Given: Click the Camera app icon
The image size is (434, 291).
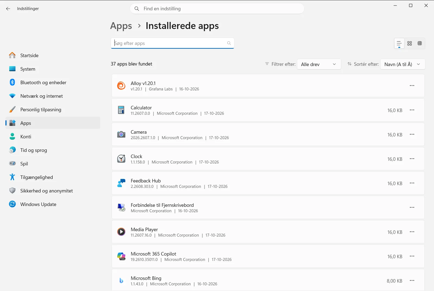Looking at the screenshot, I should 121,134.
